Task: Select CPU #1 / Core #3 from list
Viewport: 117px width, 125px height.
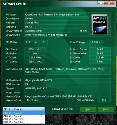Action: point(24,119)
